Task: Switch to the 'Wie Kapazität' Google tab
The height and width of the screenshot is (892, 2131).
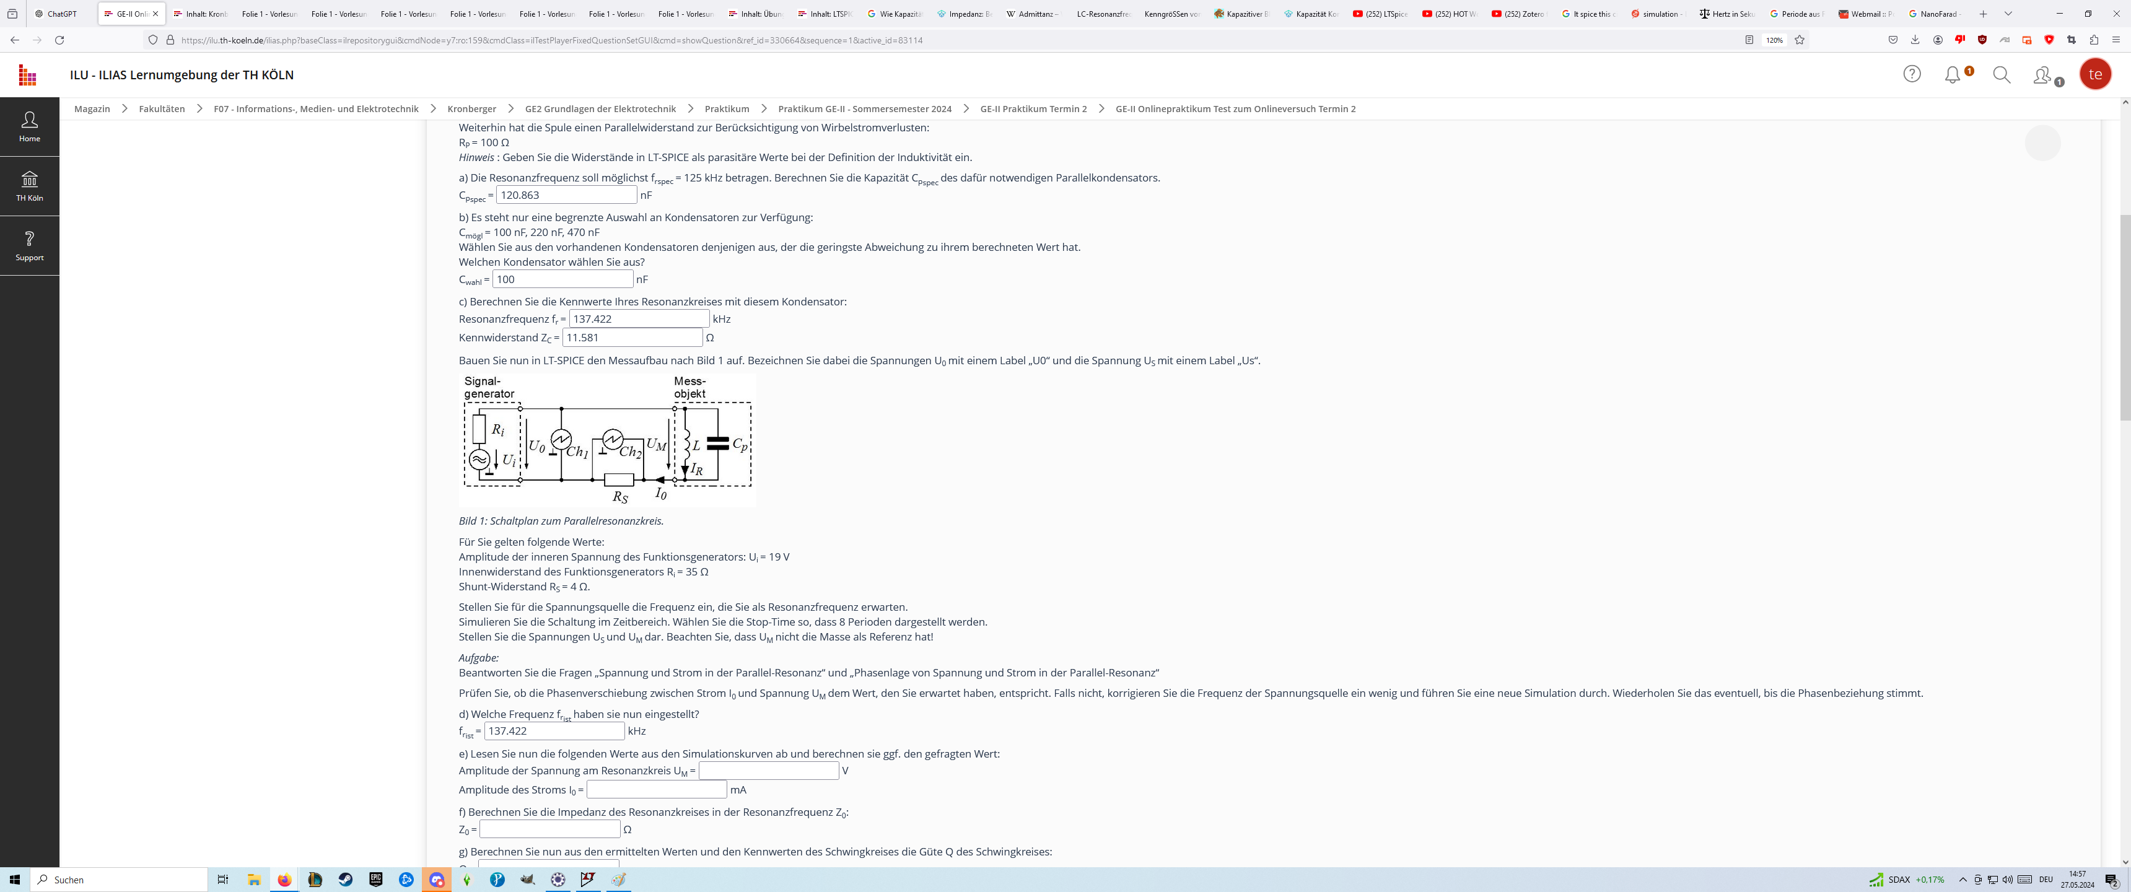Action: pyautogui.click(x=895, y=14)
